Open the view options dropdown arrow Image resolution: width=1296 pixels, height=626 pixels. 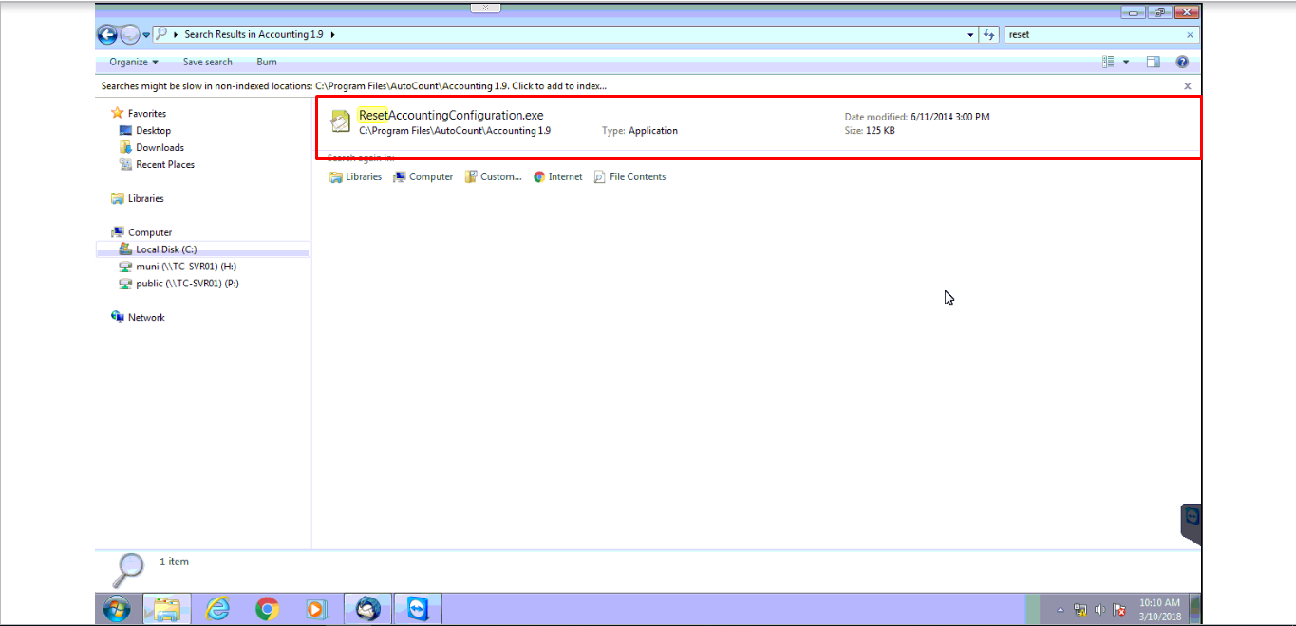[1126, 62]
